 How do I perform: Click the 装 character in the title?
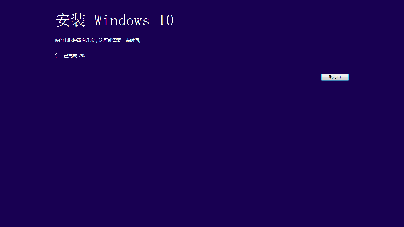(78, 20)
